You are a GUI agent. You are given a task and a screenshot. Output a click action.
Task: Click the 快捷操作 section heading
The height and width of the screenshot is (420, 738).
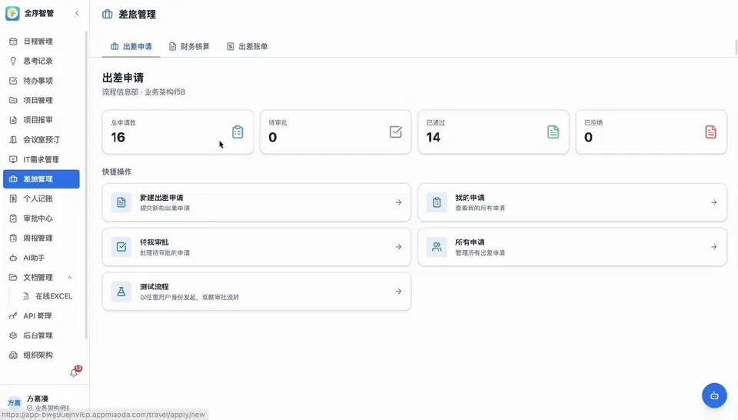[x=117, y=172]
